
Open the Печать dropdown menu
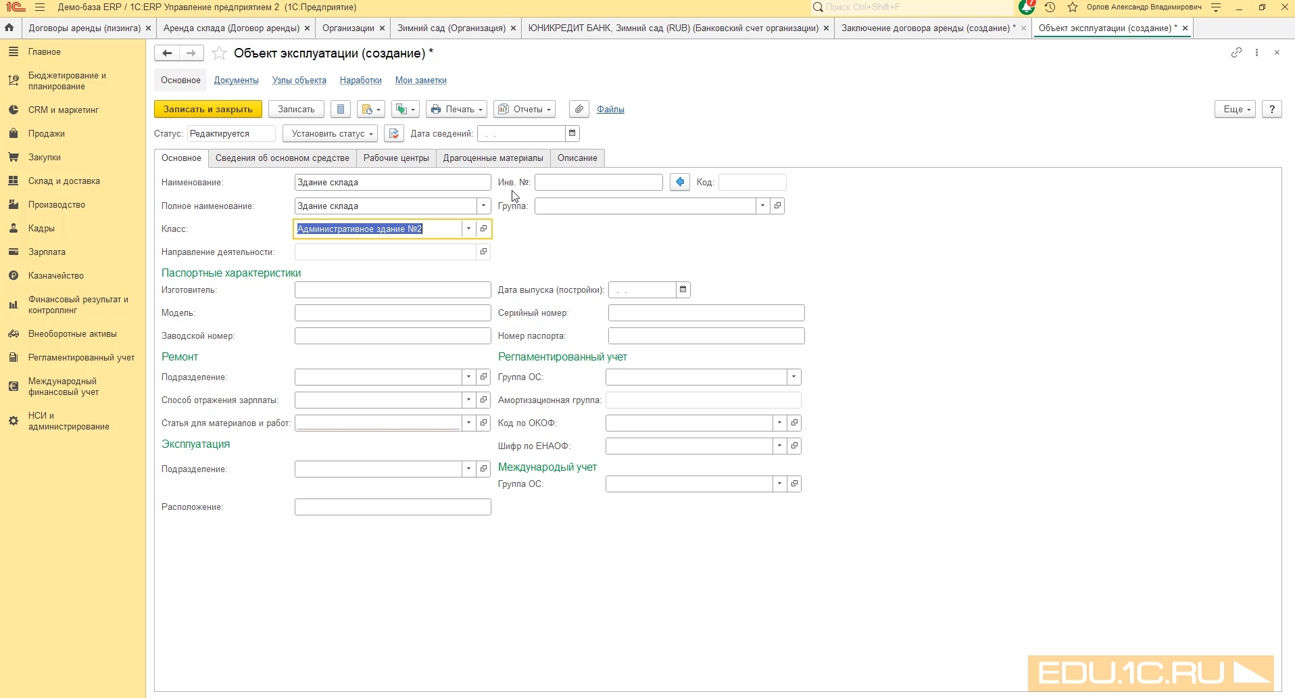(x=456, y=110)
